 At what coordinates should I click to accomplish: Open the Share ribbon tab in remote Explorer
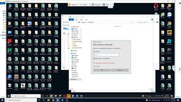point(81,20)
